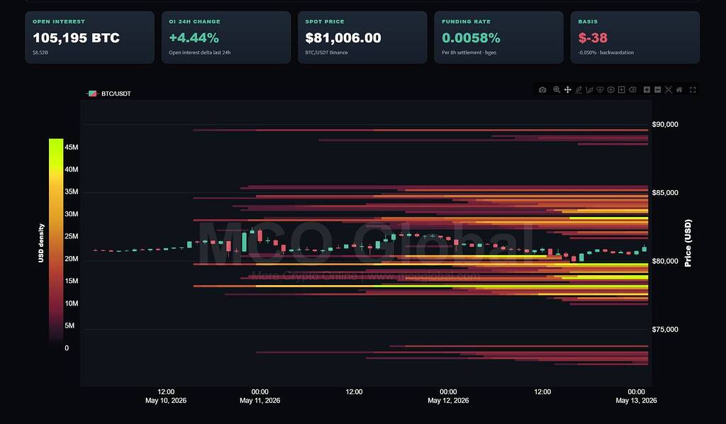Click "Open Interest delta last 24h" text

[x=199, y=52]
